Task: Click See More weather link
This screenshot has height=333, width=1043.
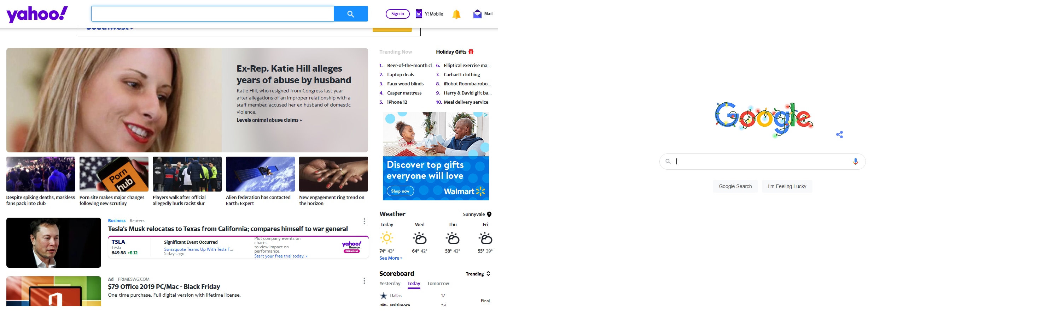Action: [391, 258]
